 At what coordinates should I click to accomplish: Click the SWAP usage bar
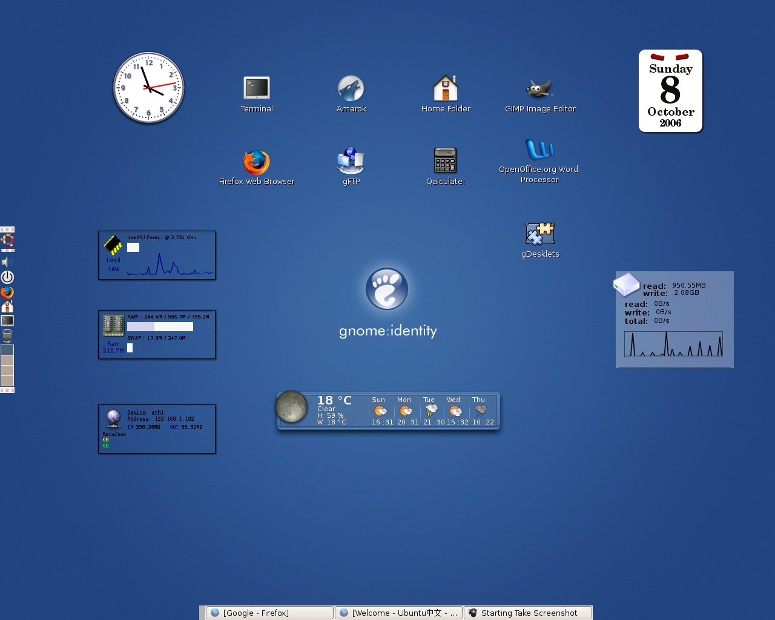(130, 348)
